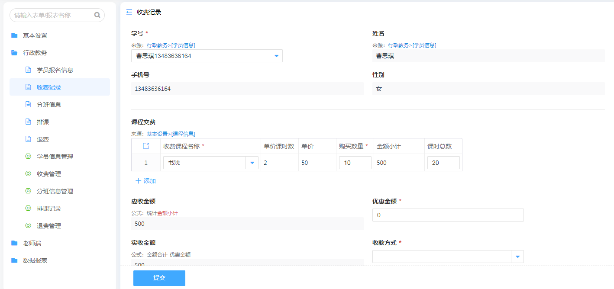Viewport: 614px width, 289px height.
Task: Click the expand-table icon in course fee grid
Action: (146, 146)
